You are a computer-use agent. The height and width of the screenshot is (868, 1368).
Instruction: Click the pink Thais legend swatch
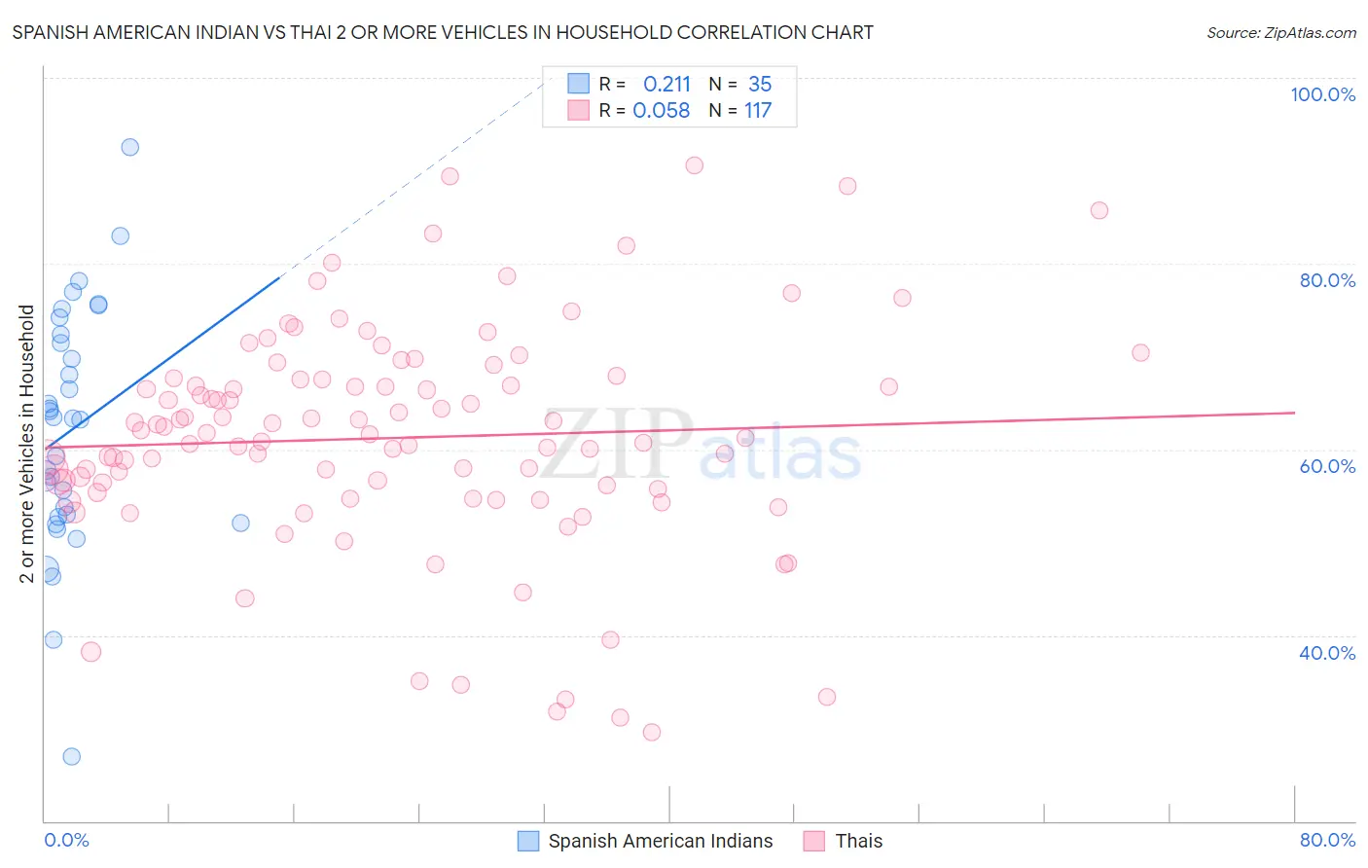pos(814,841)
